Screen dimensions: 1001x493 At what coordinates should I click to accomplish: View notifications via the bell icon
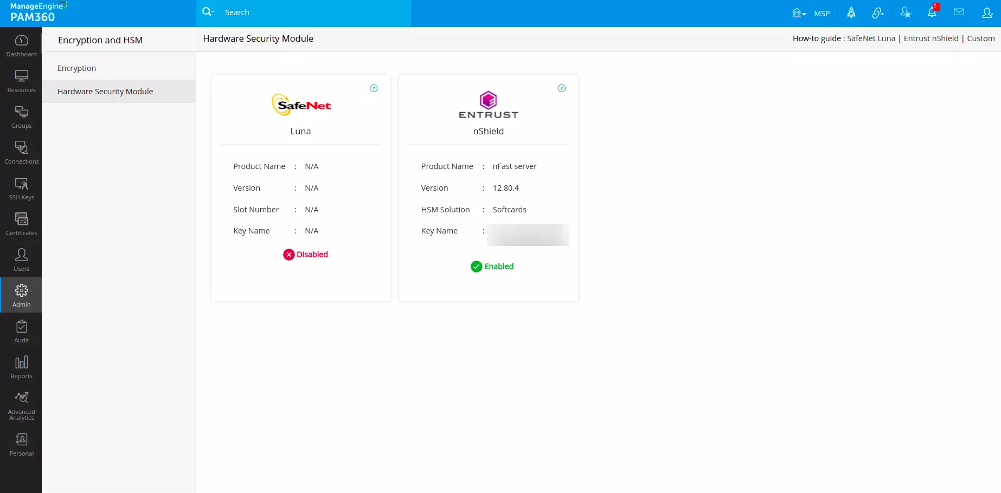pyautogui.click(x=932, y=12)
